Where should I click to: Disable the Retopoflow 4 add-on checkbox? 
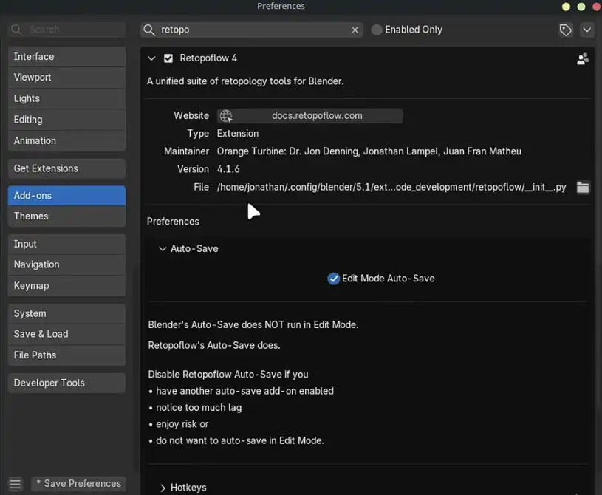coord(168,58)
